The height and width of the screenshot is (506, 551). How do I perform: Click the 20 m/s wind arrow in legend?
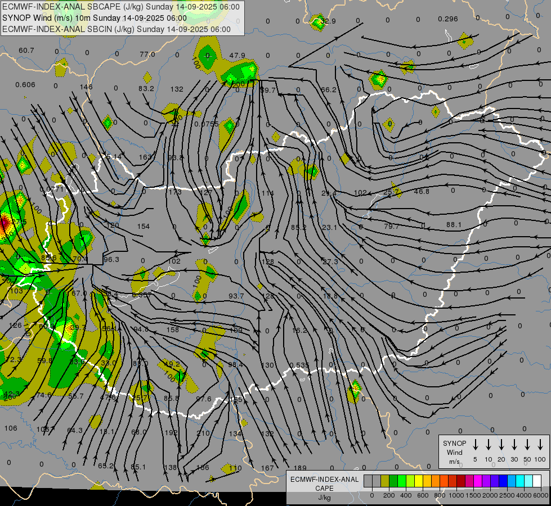point(501,445)
